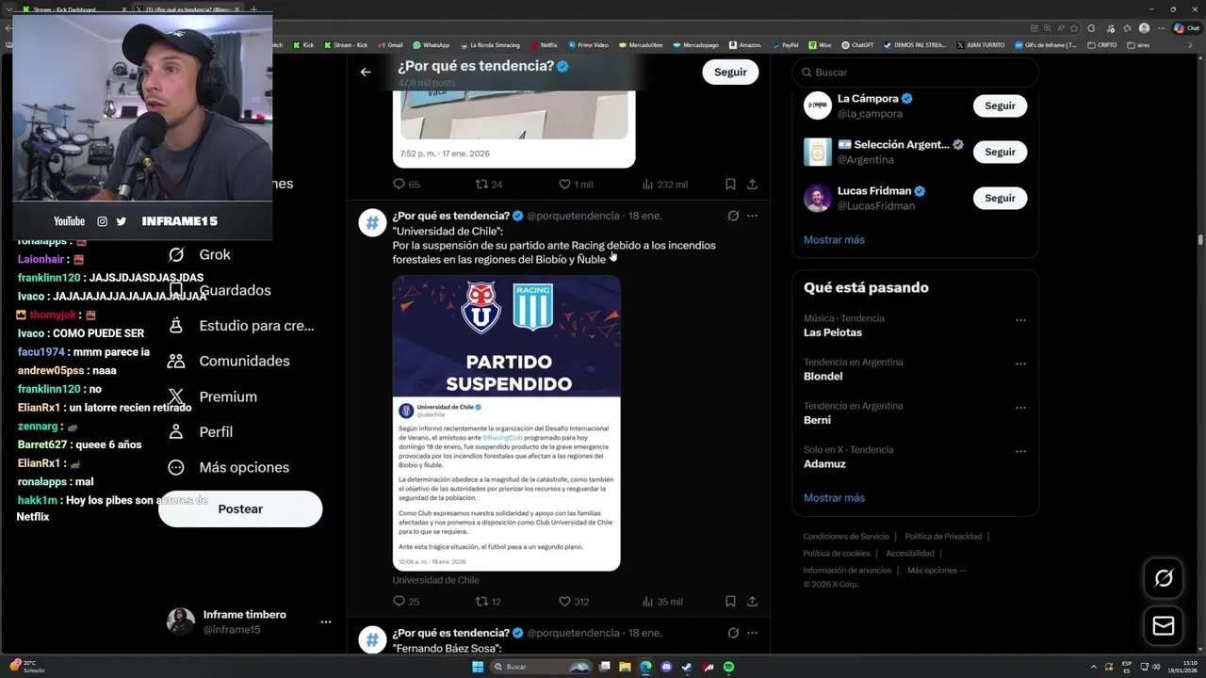Open the browser tab list dropdown at top left
Screen dimensions: 1206x678
pos(9,9)
